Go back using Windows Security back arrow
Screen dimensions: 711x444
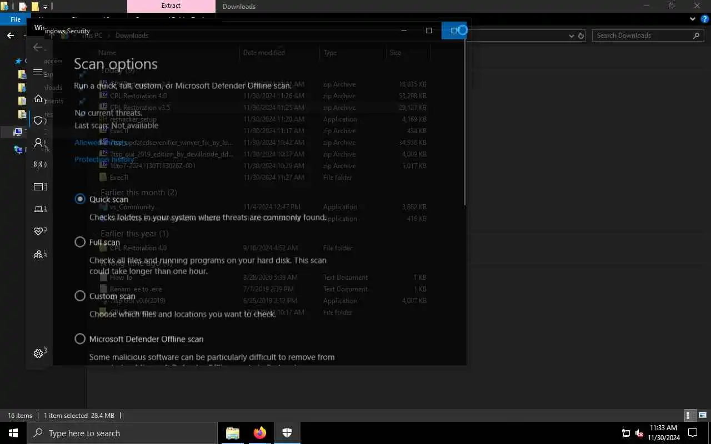point(38,47)
